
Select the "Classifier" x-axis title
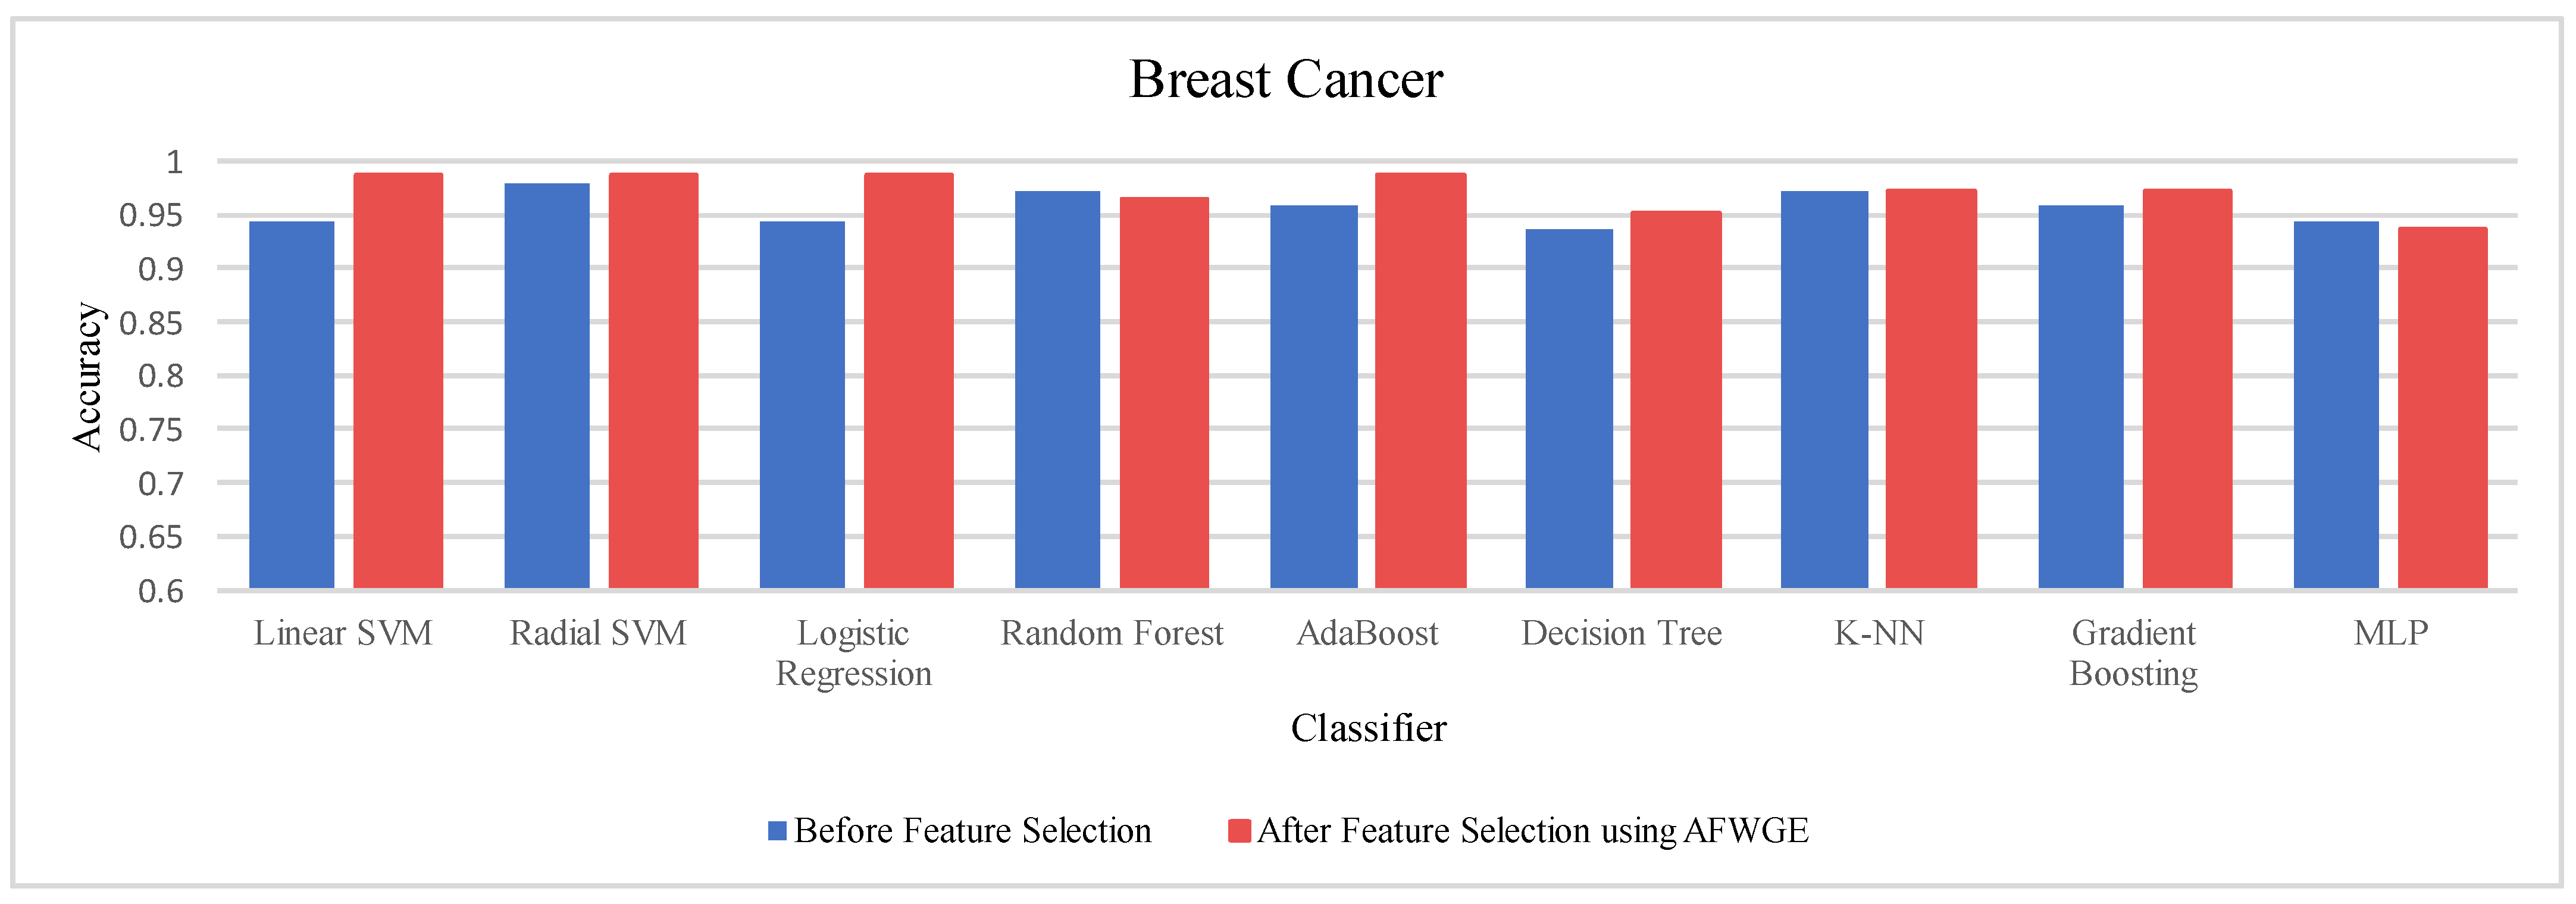click(1368, 728)
